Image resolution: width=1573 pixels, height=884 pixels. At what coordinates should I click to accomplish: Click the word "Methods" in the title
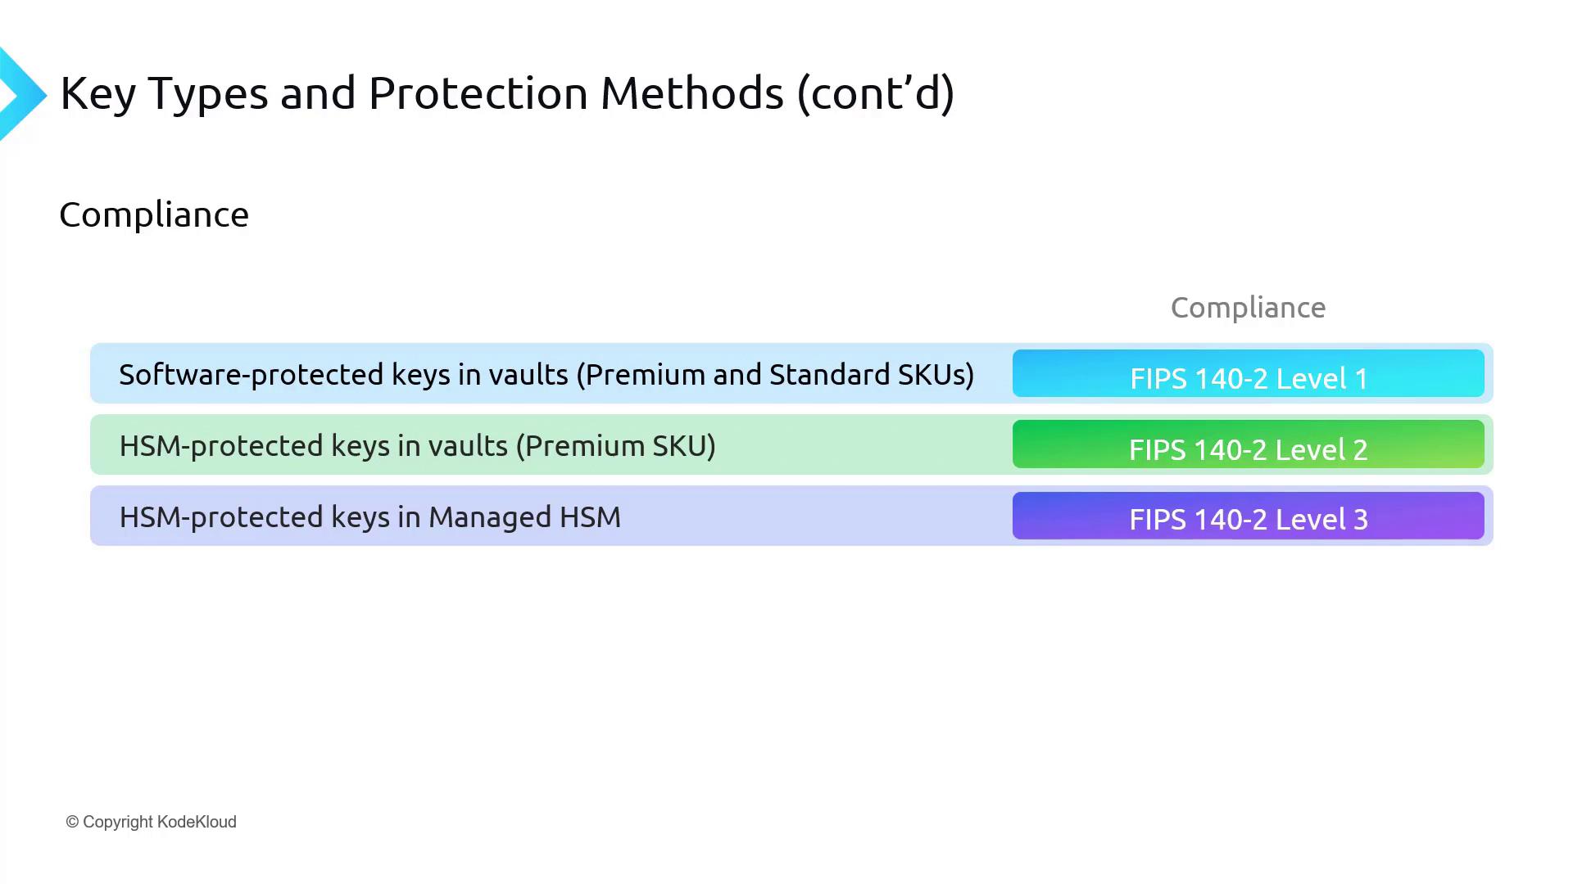coord(691,93)
